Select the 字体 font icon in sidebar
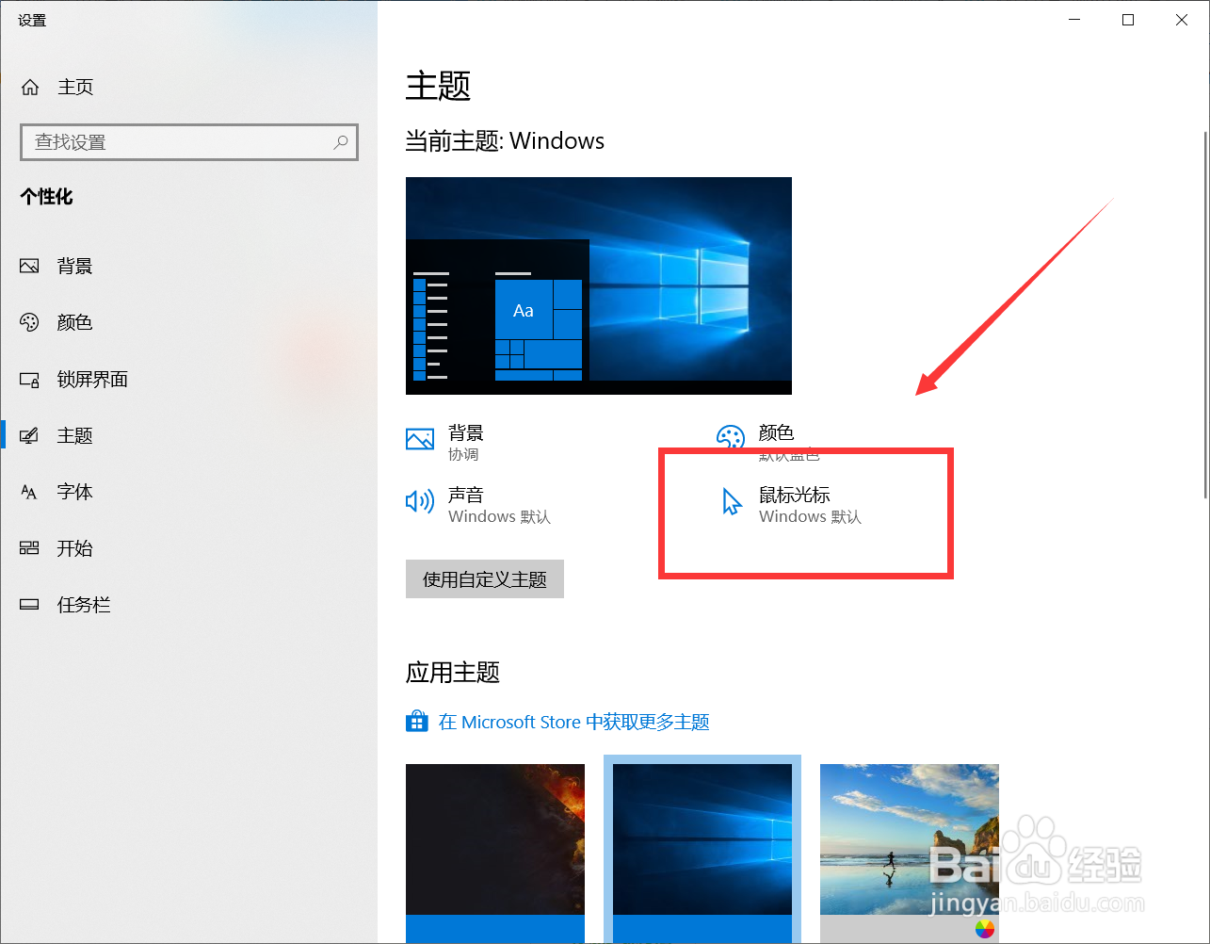This screenshot has height=944, width=1210. tap(29, 492)
